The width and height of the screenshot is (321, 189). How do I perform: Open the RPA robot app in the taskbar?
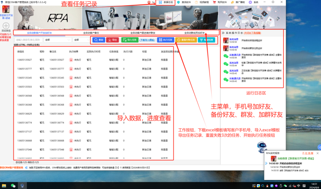(22, 185)
